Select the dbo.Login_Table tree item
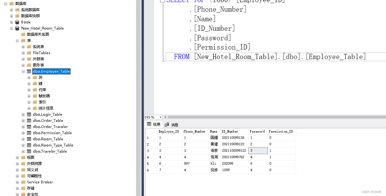Viewport: 386px width, 196px height. pyautogui.click(x=48, y=114)
